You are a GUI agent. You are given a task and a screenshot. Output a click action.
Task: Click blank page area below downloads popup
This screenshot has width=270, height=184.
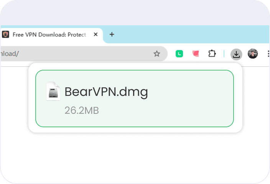click(134, 157)
